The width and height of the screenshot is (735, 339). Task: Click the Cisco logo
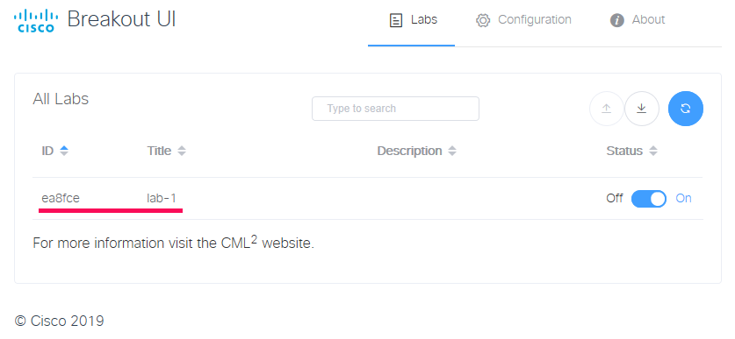pos(36,22)
